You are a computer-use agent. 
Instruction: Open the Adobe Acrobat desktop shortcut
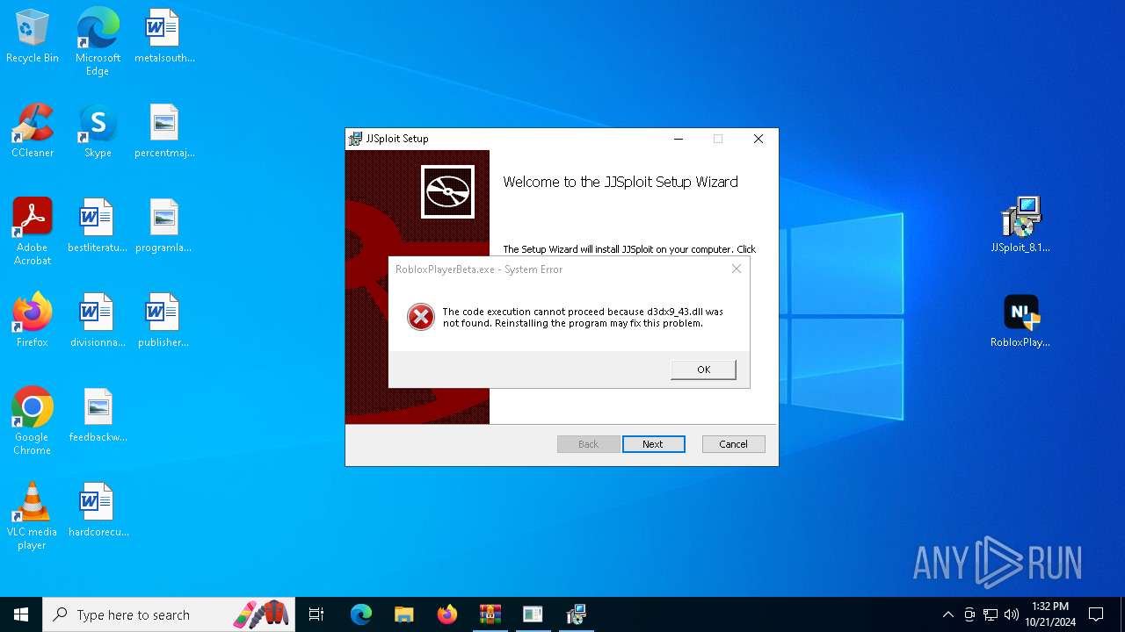tap(33, 232)
